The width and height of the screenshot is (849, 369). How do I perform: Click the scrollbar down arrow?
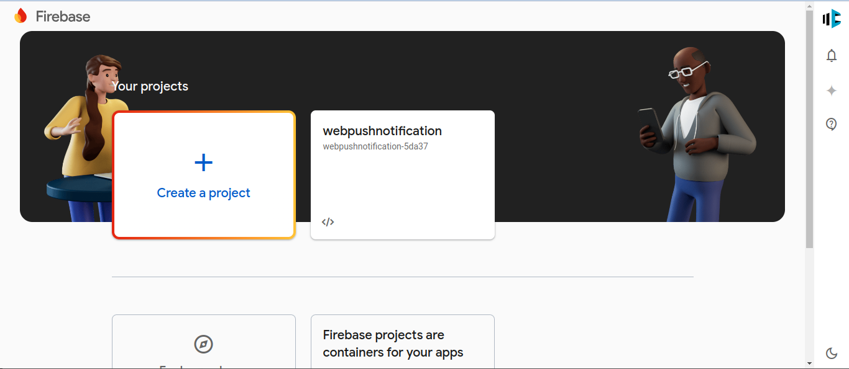tap(809, 363)
